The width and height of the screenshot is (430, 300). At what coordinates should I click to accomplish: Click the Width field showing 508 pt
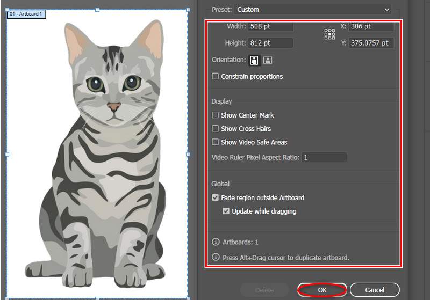point(270,26)
